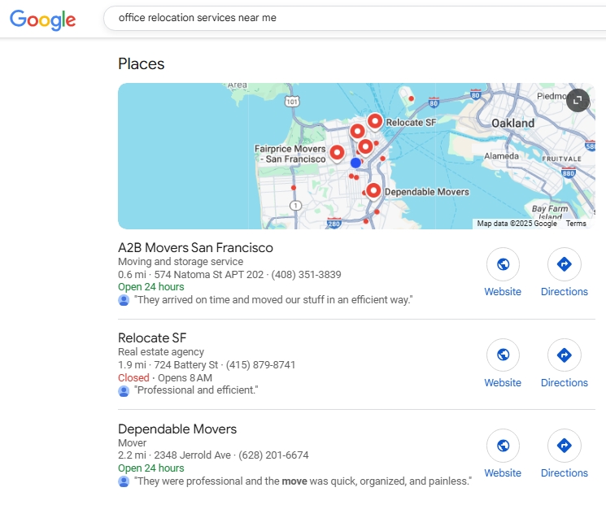
Task: Get directions to Dependable Movers
Action: point(564,446)
